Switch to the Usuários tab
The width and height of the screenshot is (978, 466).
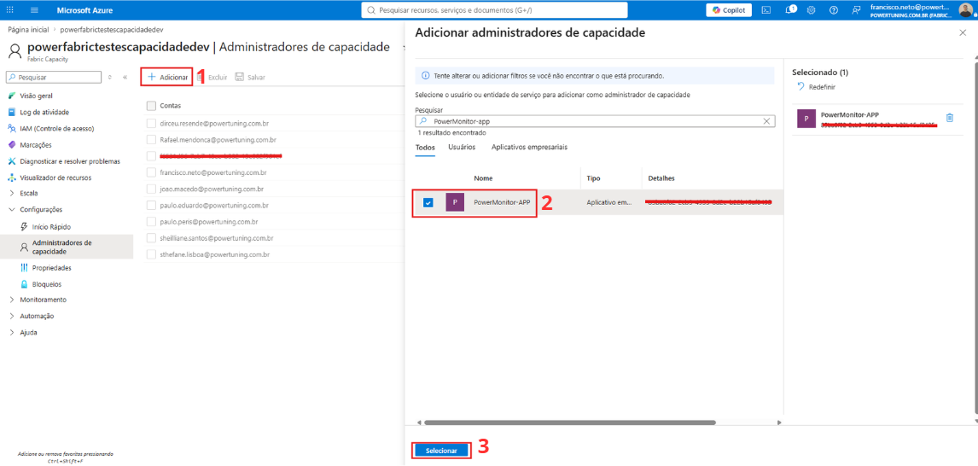(462, 147)
